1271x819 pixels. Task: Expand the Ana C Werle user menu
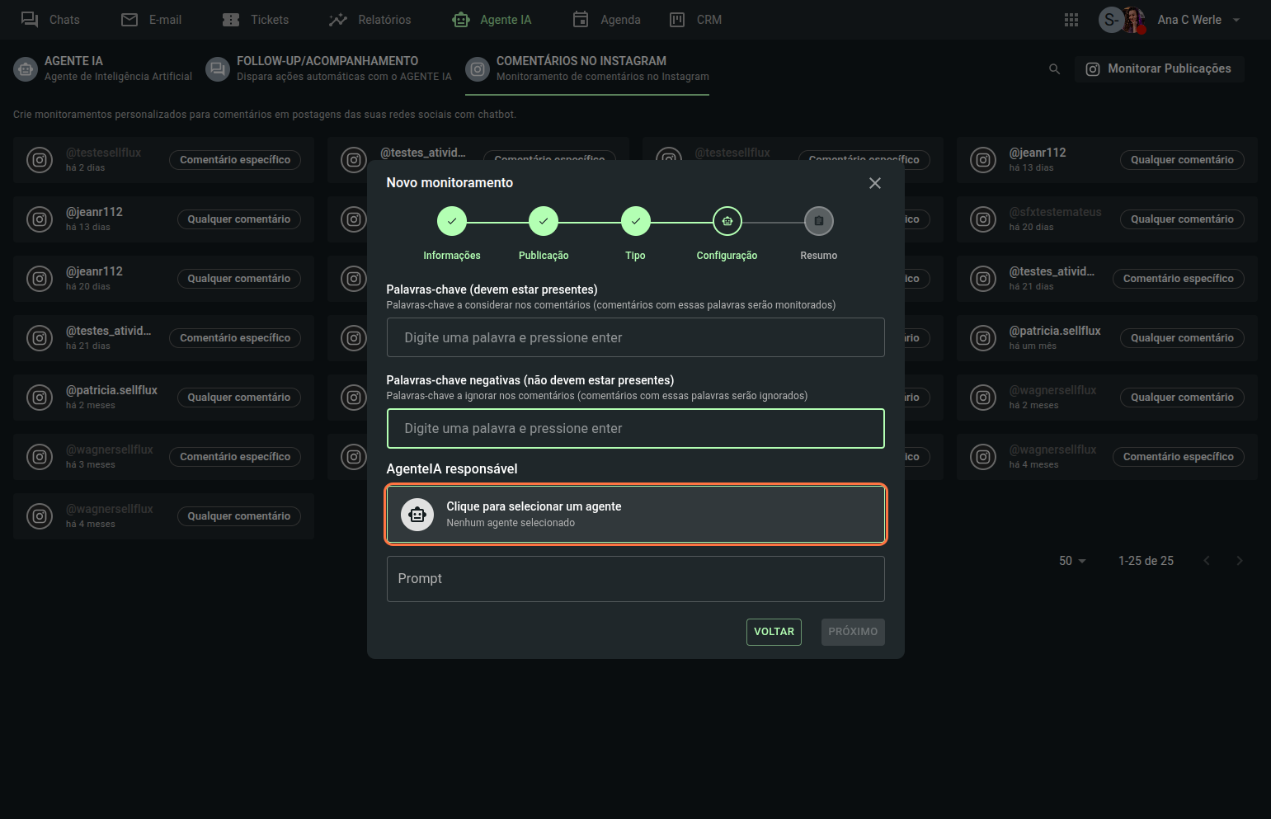click(x=1236, y=20)
